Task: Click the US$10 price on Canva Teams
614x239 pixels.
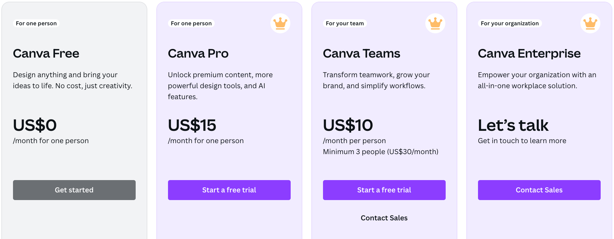Action: [348, 125]
